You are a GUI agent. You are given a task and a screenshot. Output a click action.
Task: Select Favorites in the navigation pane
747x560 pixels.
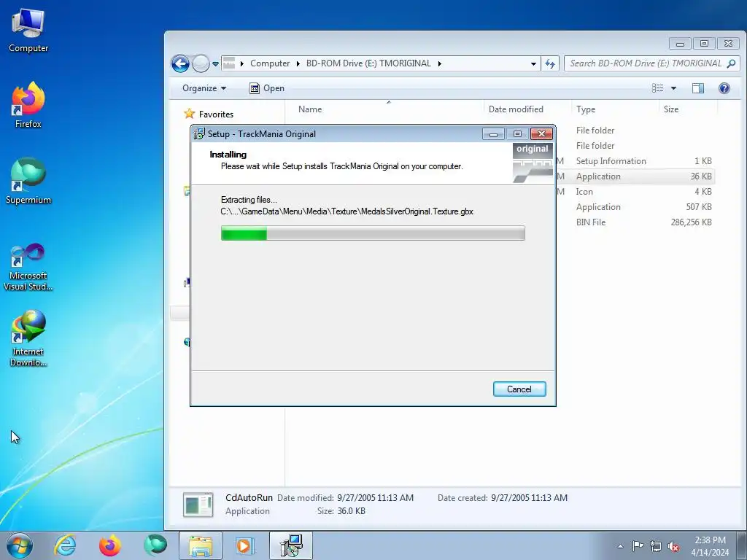click(x=216, y=114)
